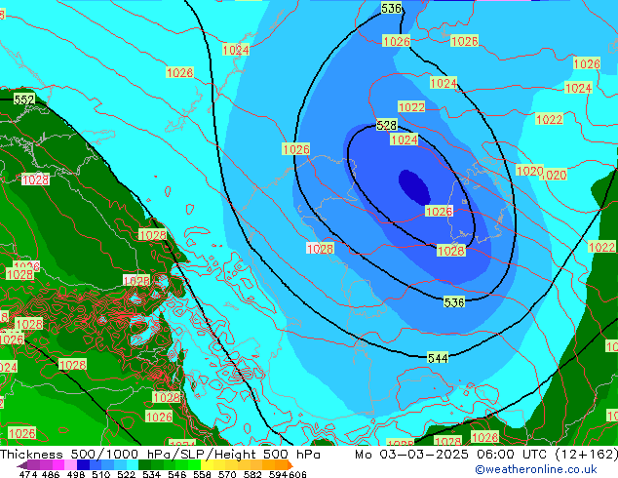Click the 536 contour label at top edge
This screenshot has height=478, width=618.
click(391, 8)
